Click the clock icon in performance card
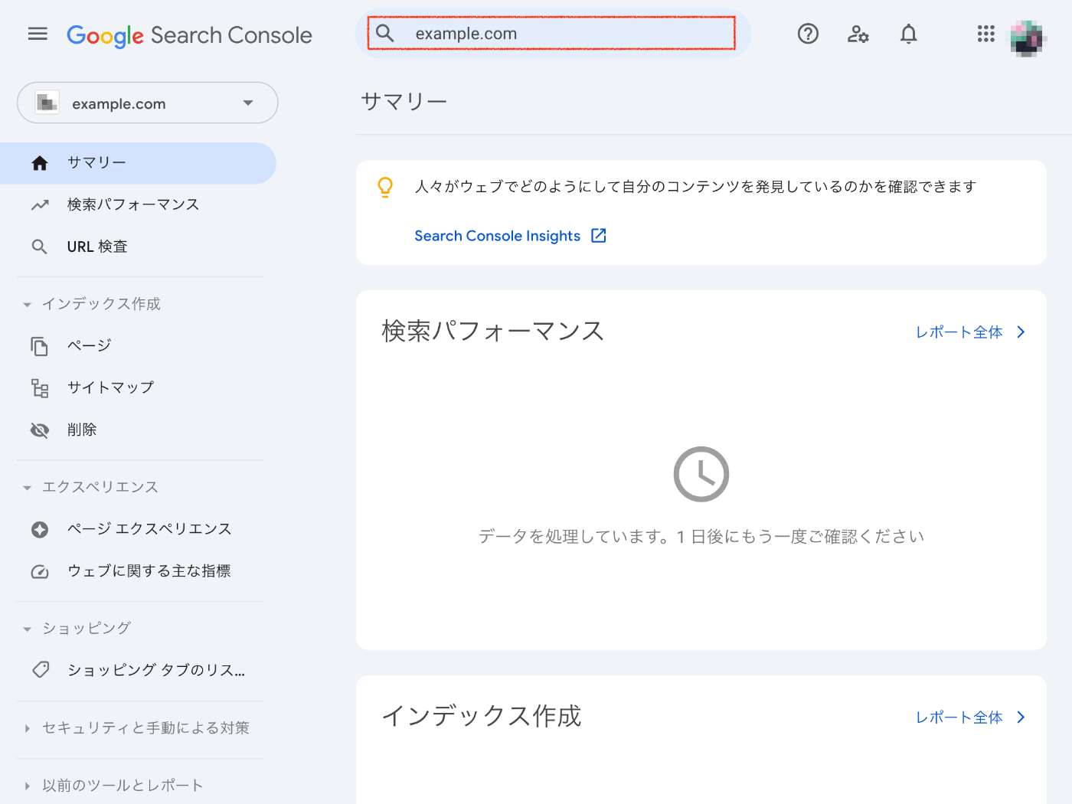The width and height of the screenshot is (1072, 804). pos(701,474)
